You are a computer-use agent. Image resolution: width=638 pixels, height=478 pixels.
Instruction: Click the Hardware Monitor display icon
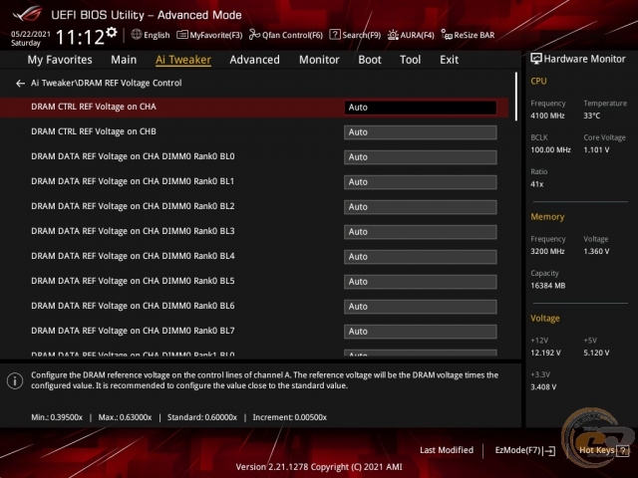pos(536,59)
